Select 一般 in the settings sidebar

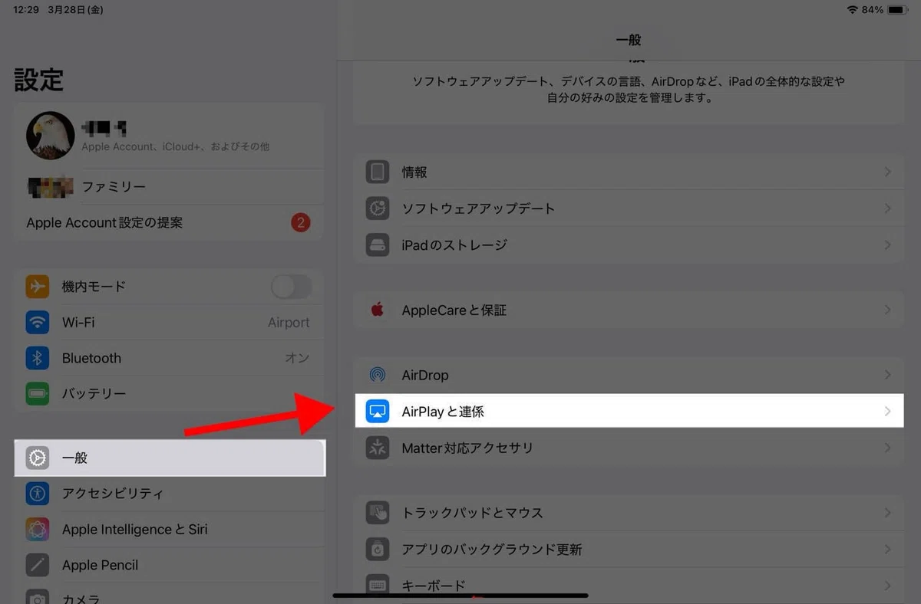(x=170, y=458)
